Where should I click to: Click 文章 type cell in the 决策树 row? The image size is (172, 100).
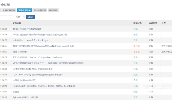[151, 80]
